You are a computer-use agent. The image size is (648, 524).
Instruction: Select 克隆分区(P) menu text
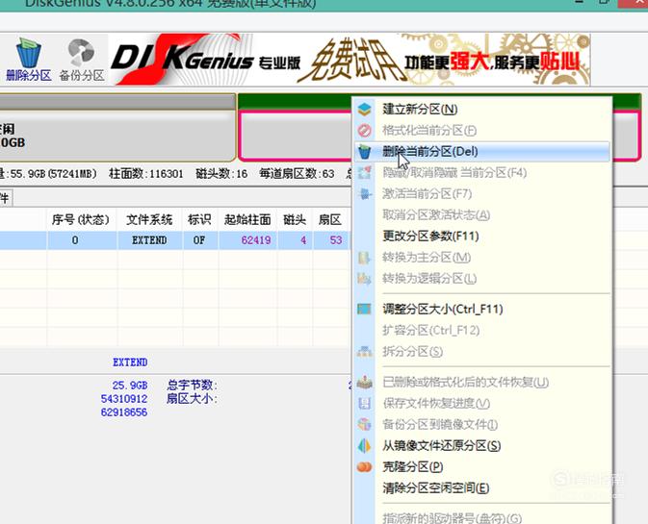click(x=412, y=466)
